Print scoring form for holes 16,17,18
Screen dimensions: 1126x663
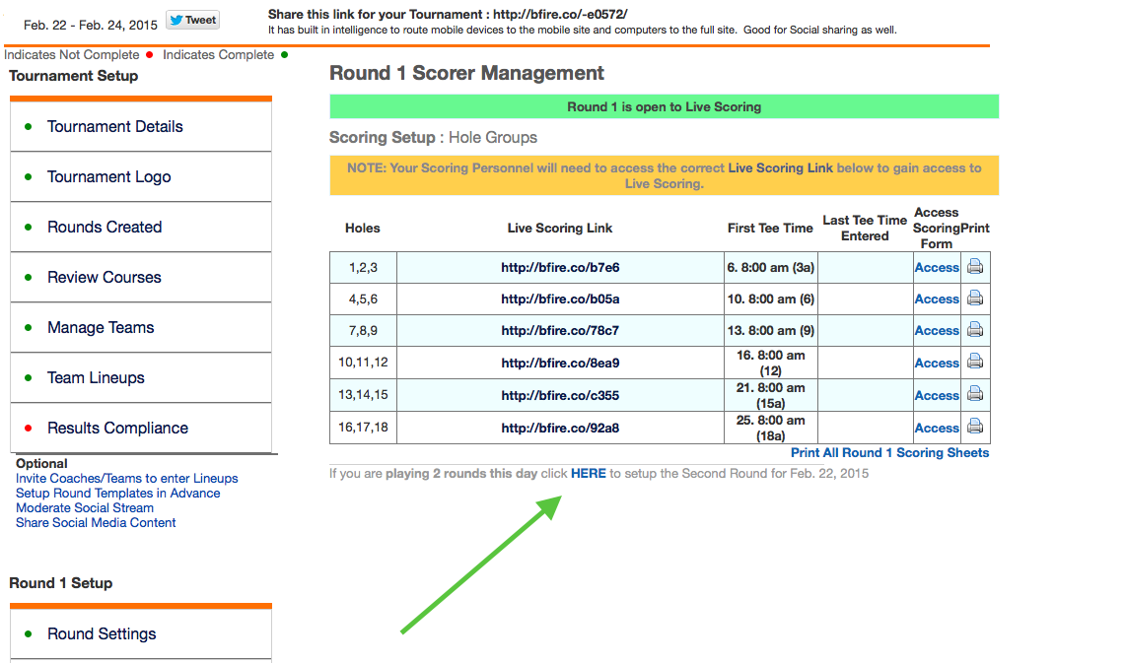point(974,427)
